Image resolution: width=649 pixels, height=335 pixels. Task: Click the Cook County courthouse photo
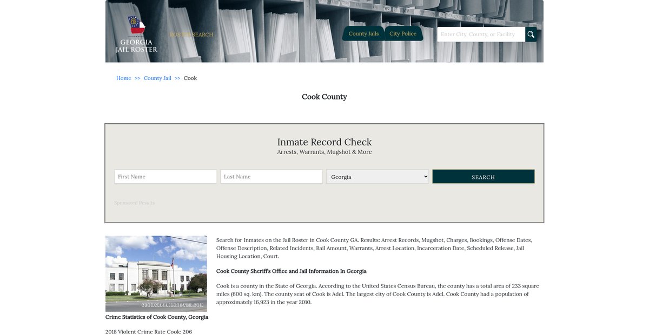point(156,273)
